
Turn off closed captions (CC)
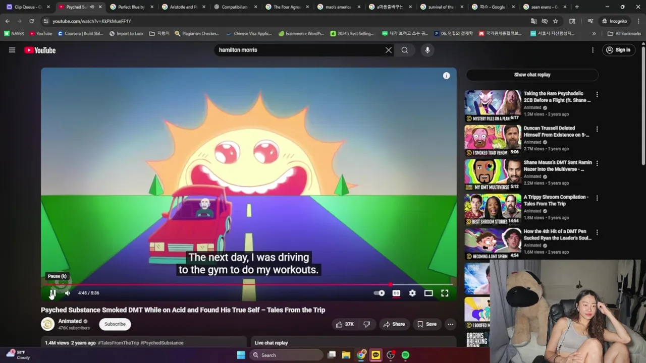396,293
